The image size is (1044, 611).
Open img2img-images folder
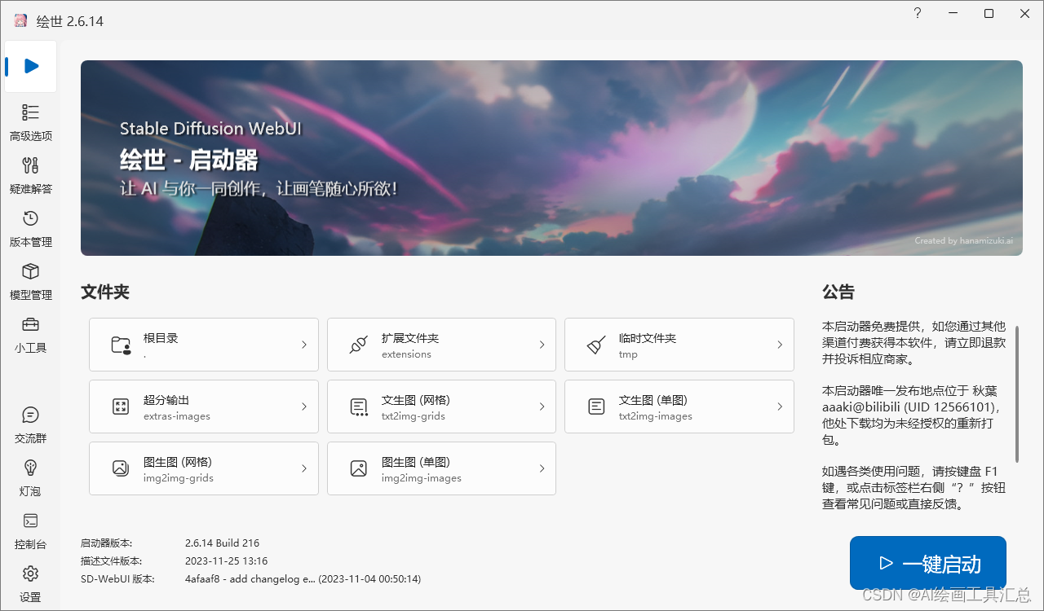tap(441, 468)
